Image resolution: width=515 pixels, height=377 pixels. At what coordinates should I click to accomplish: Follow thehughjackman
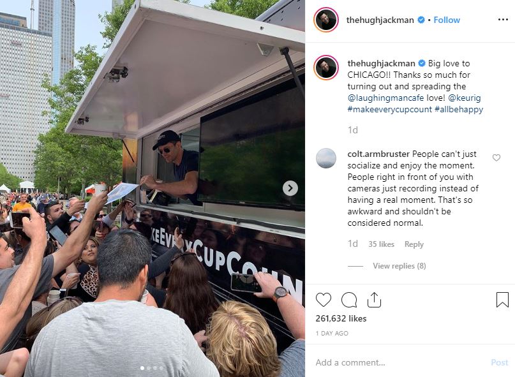click(447, 20)
